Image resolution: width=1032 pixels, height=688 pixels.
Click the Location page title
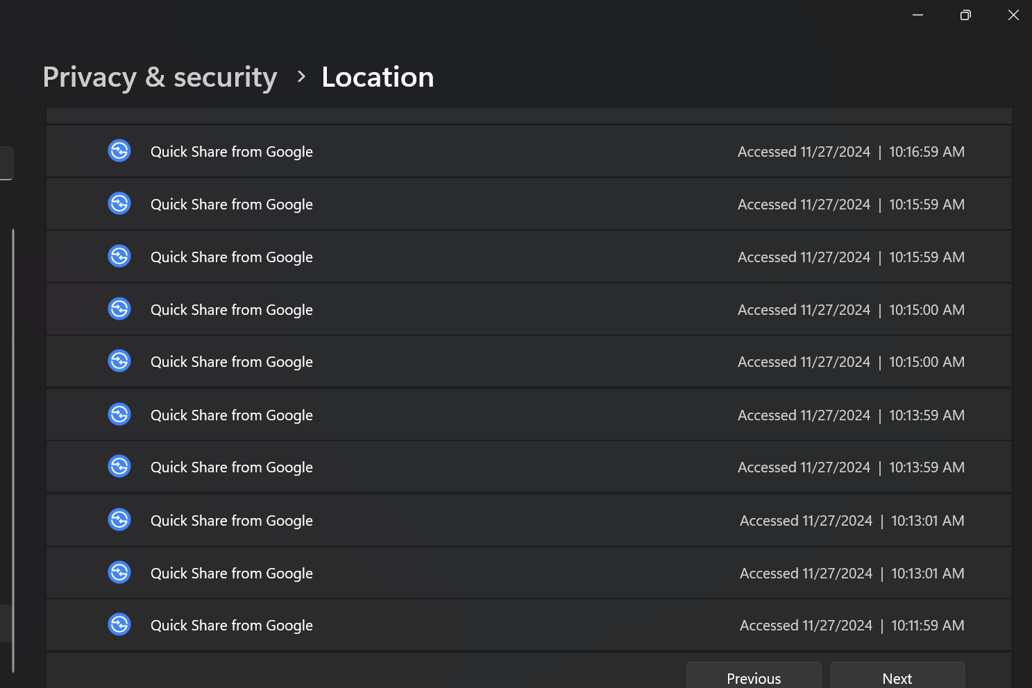click(x=378, y=77)
